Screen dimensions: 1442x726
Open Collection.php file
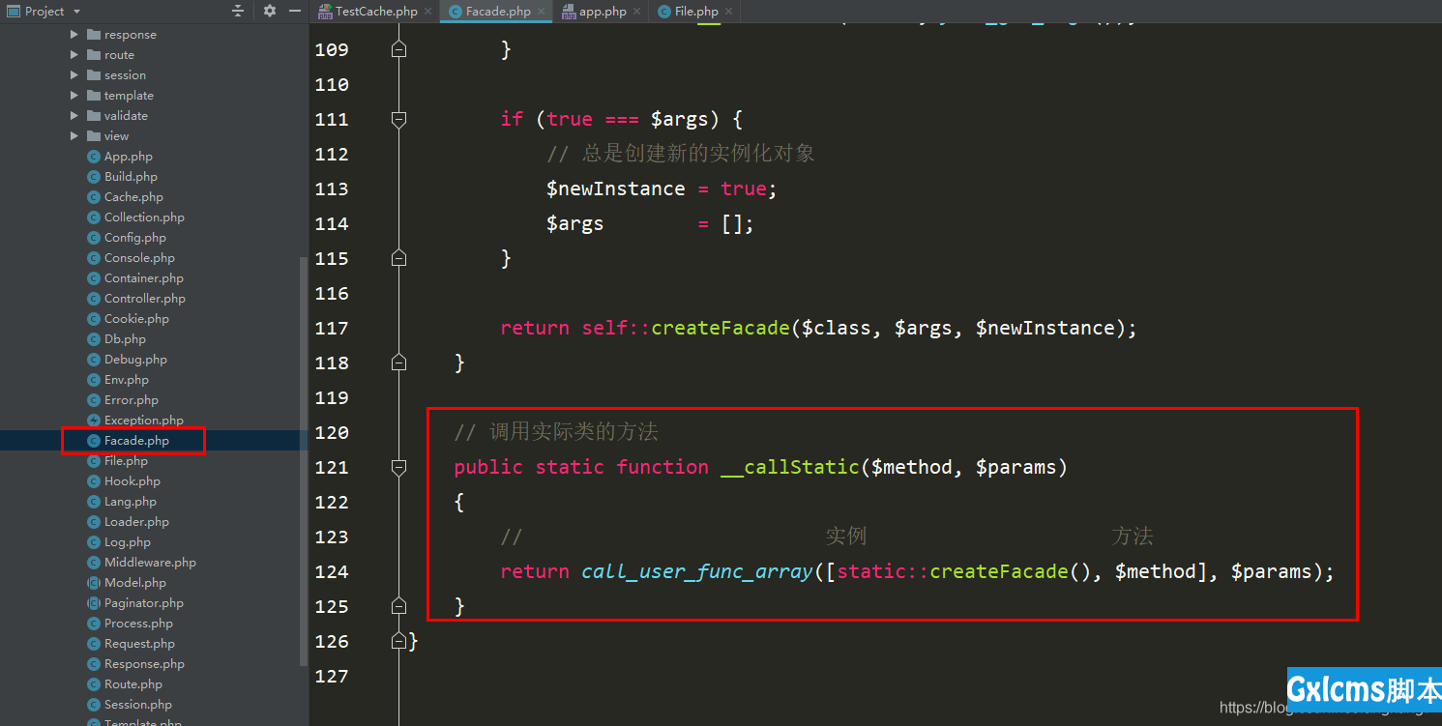click(x=144, y=218)
